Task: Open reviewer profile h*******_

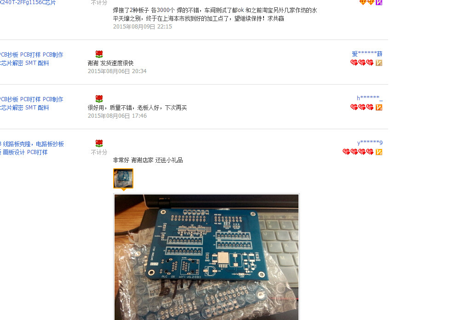Action: pyautogui.click(x=369, y=98)
